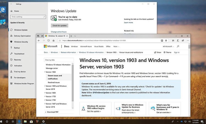Open reading view icon in address bar

point(162,41)
